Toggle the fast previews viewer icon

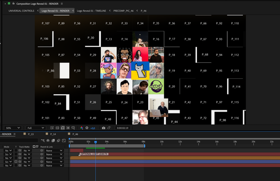tap(52, 128)
